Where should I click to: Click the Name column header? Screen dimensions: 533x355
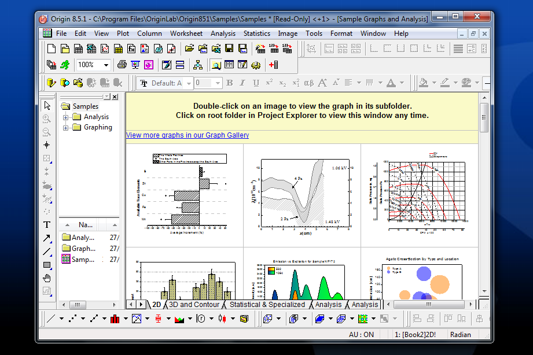86,225
